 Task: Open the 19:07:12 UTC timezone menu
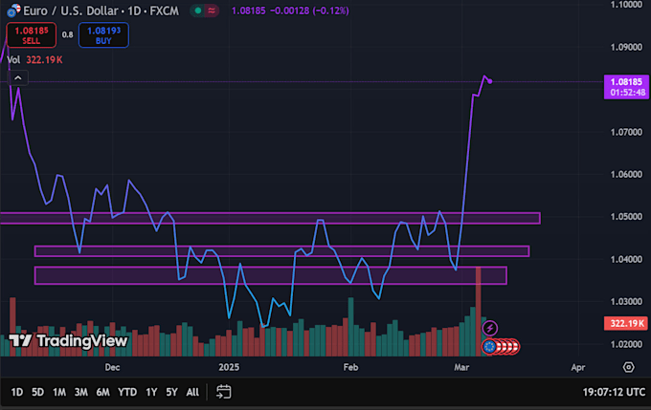(614, 392)
